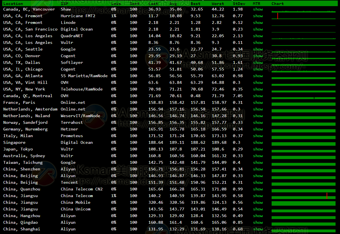The width and height of the screenshot is (340, 234).
Task: Open show link for France, Paris row
Action: click(258, 102)
